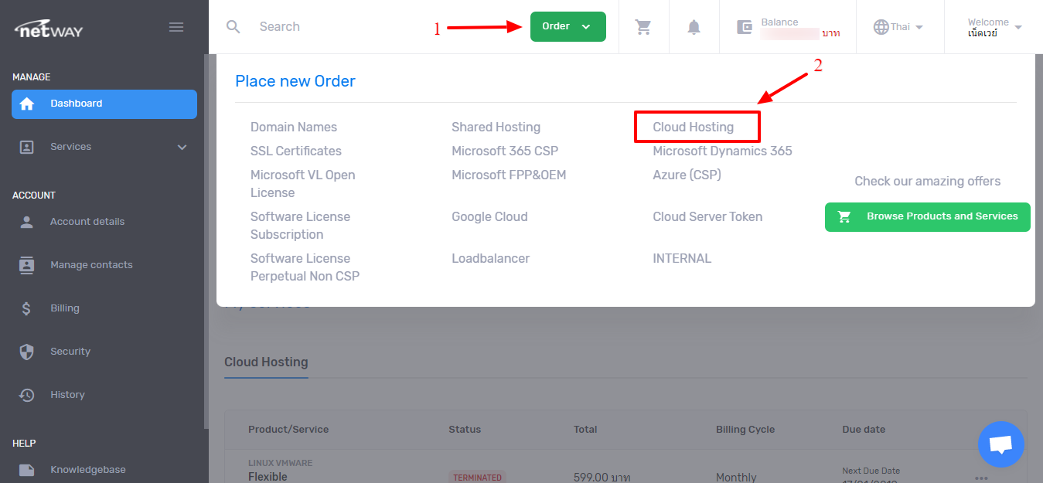Click the hamburger menu icon to collapse sidebar
This screenshot has width=1043, height=483.
(176, 27)
